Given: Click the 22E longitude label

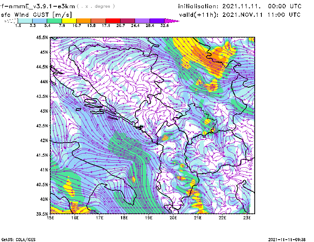Looking at the screenshot, I should click(223, 218).
